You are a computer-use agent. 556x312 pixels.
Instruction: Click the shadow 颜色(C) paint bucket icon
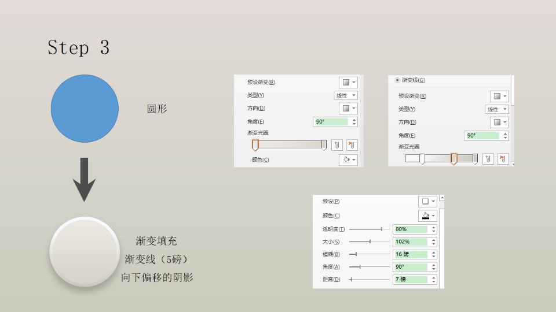click(427, 216)
